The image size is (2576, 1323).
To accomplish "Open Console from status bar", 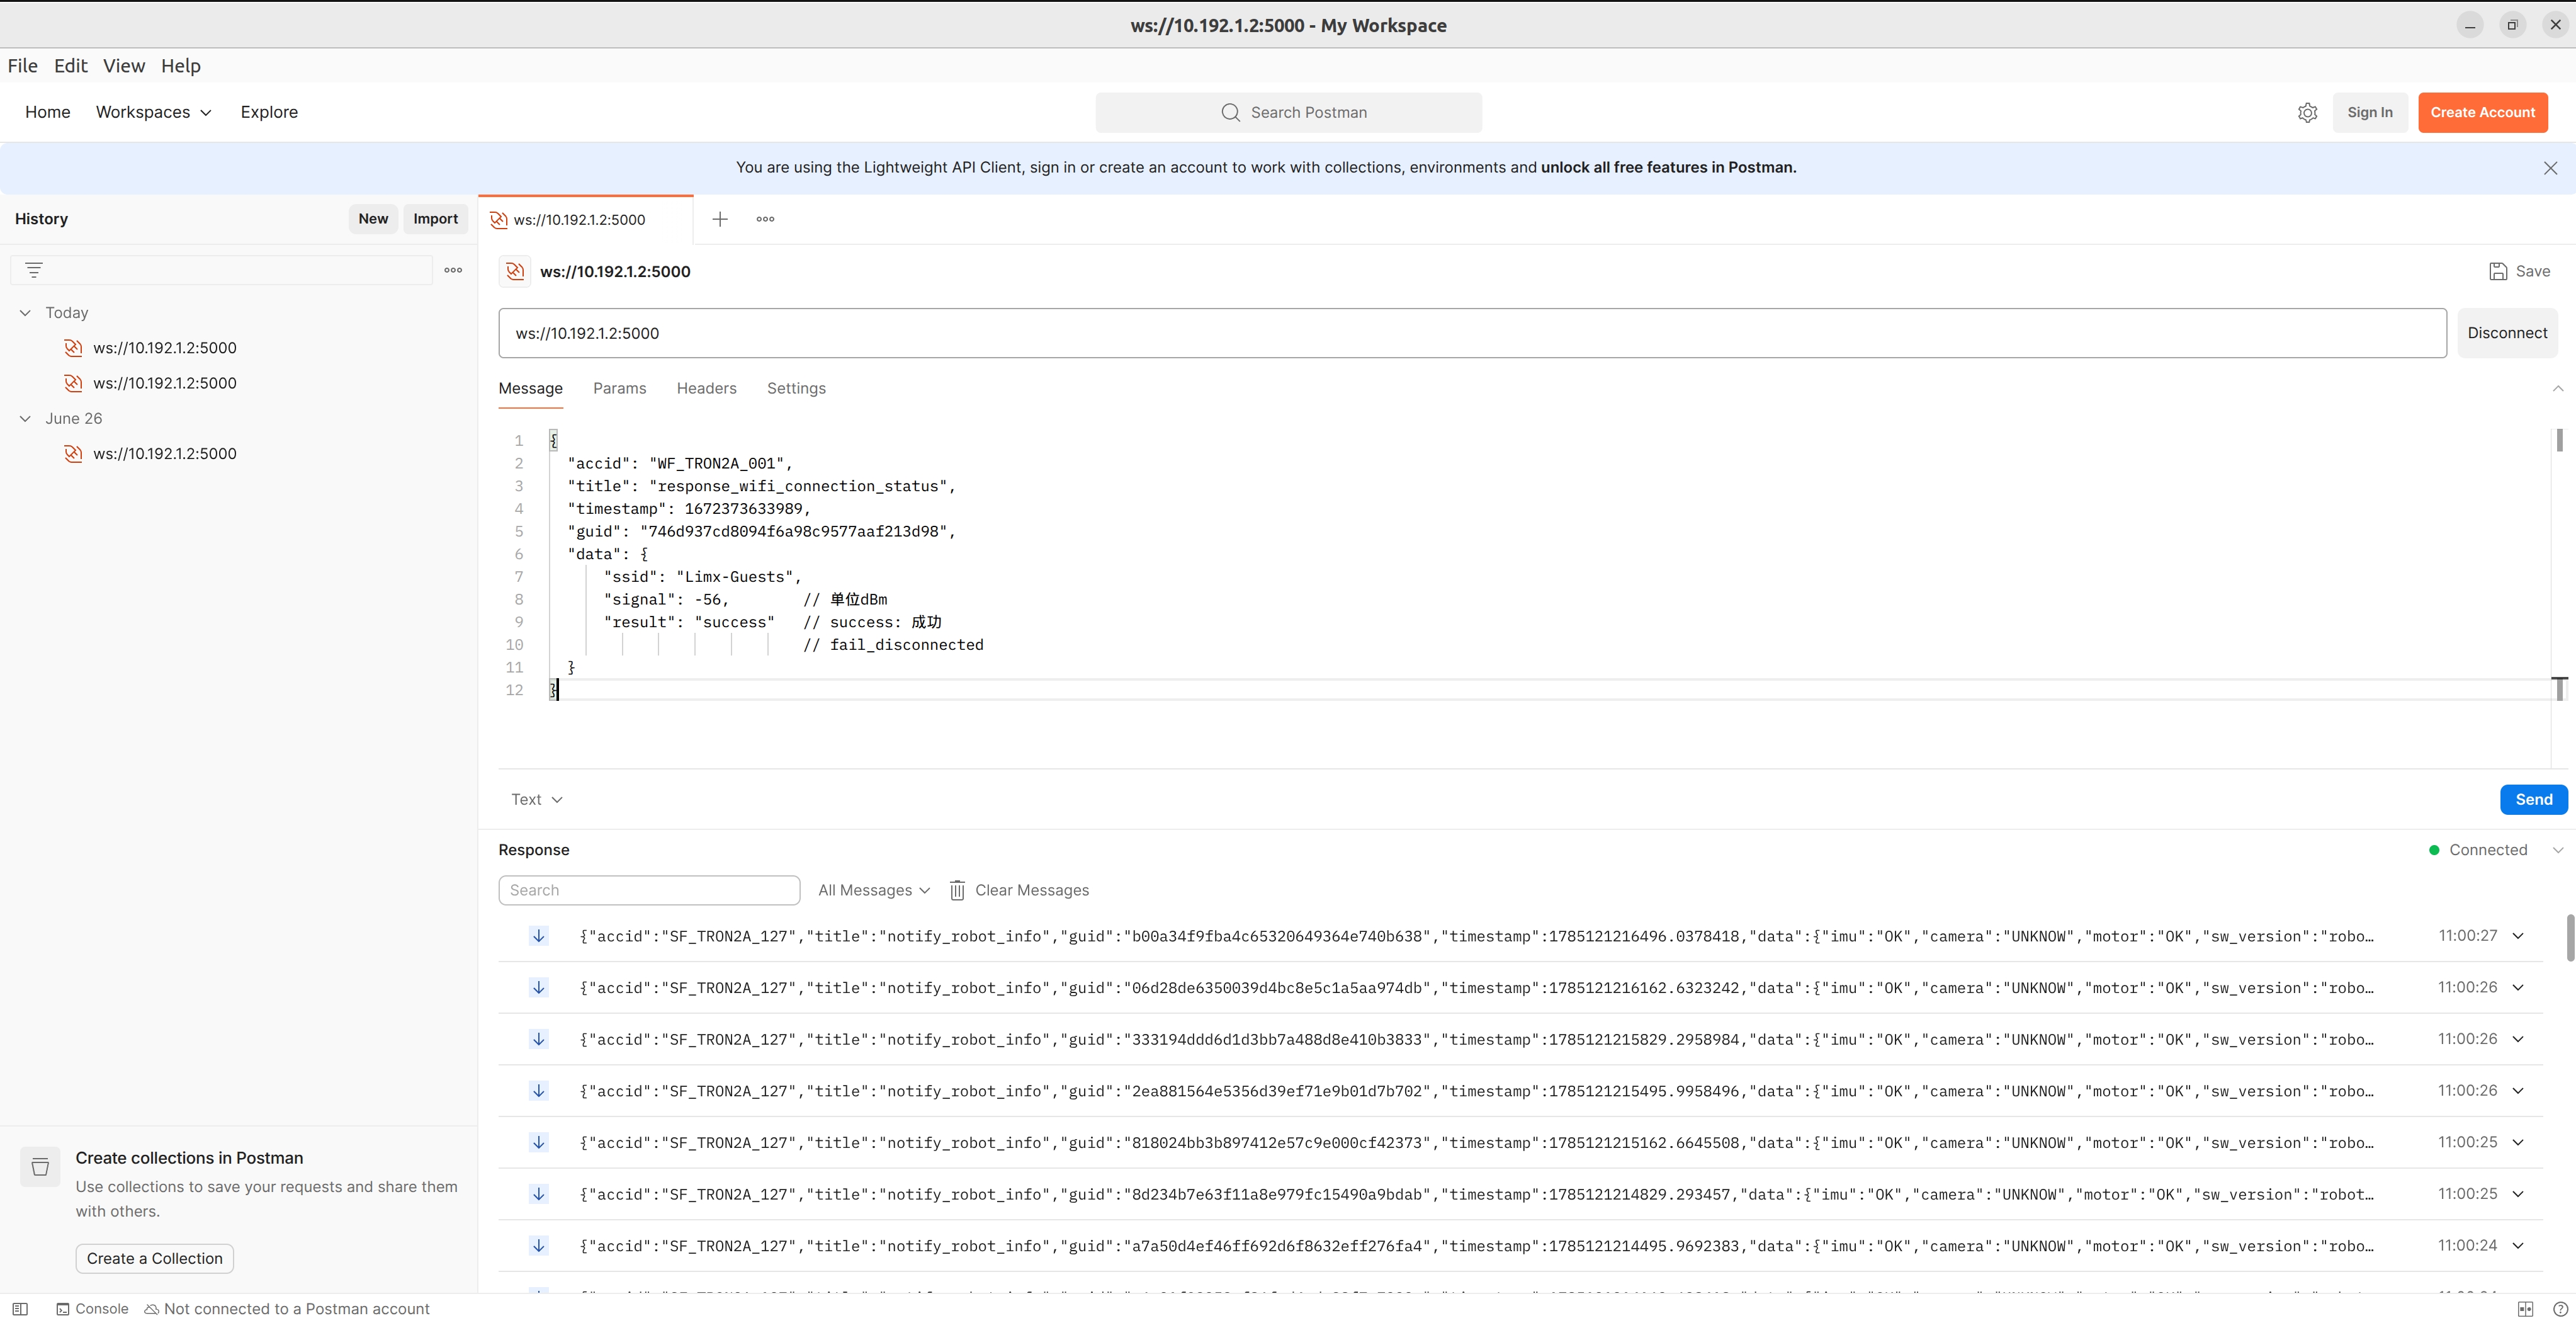I will (x=92, y=1309).
